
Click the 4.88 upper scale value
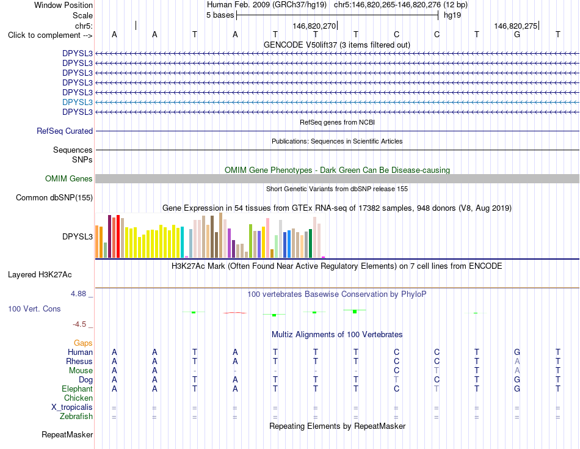[x=78, y=294]
